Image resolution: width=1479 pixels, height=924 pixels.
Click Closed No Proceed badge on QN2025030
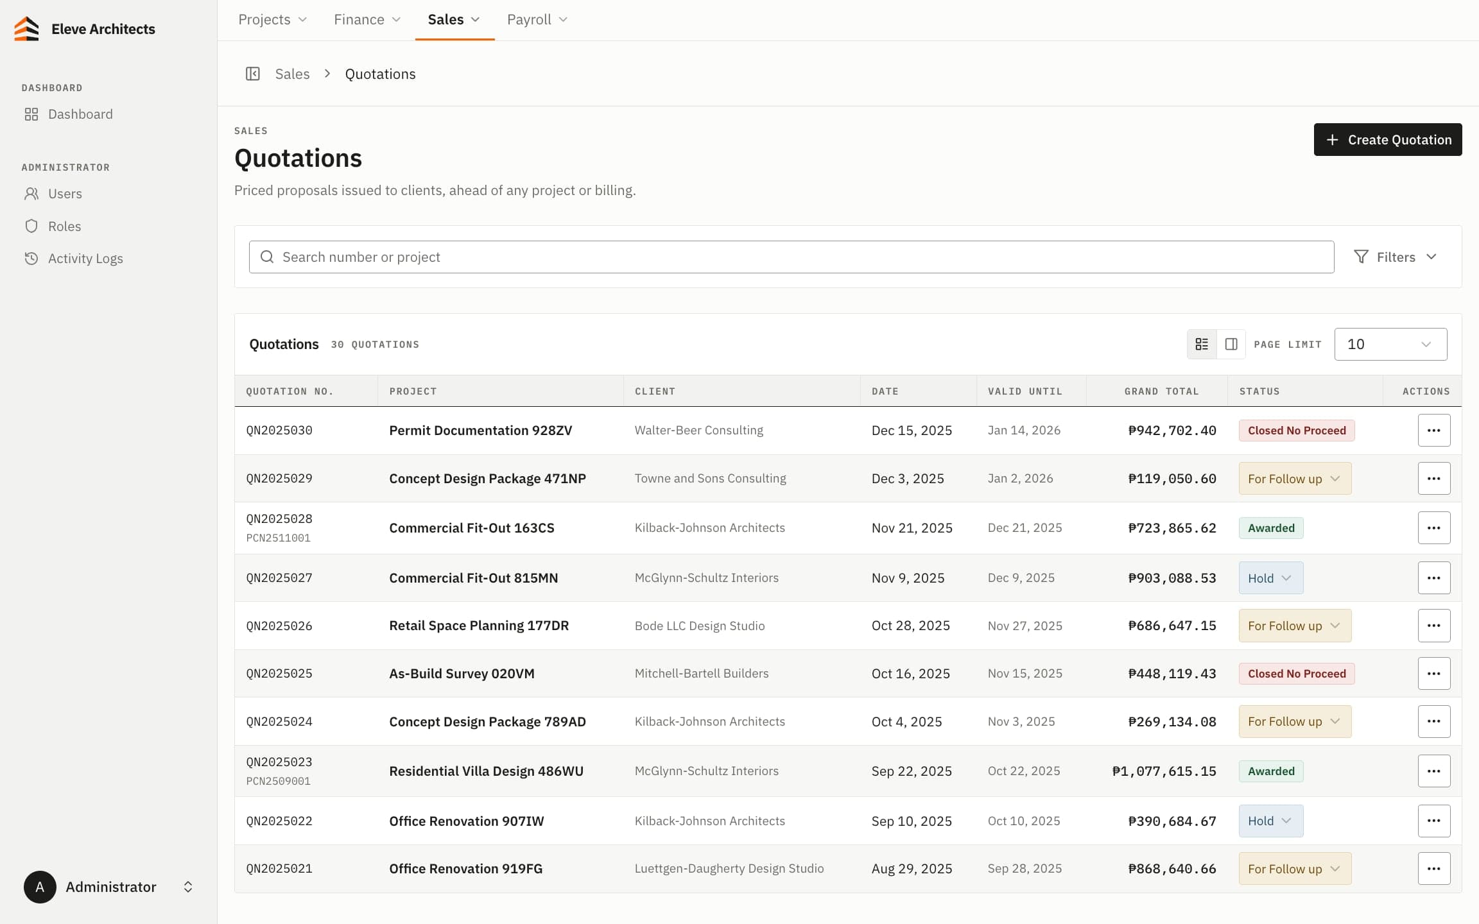(1297, 431)
